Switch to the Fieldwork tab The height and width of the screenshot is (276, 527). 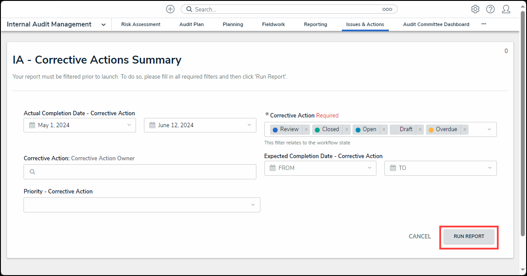pyautogui.click(x=273, y=25)
